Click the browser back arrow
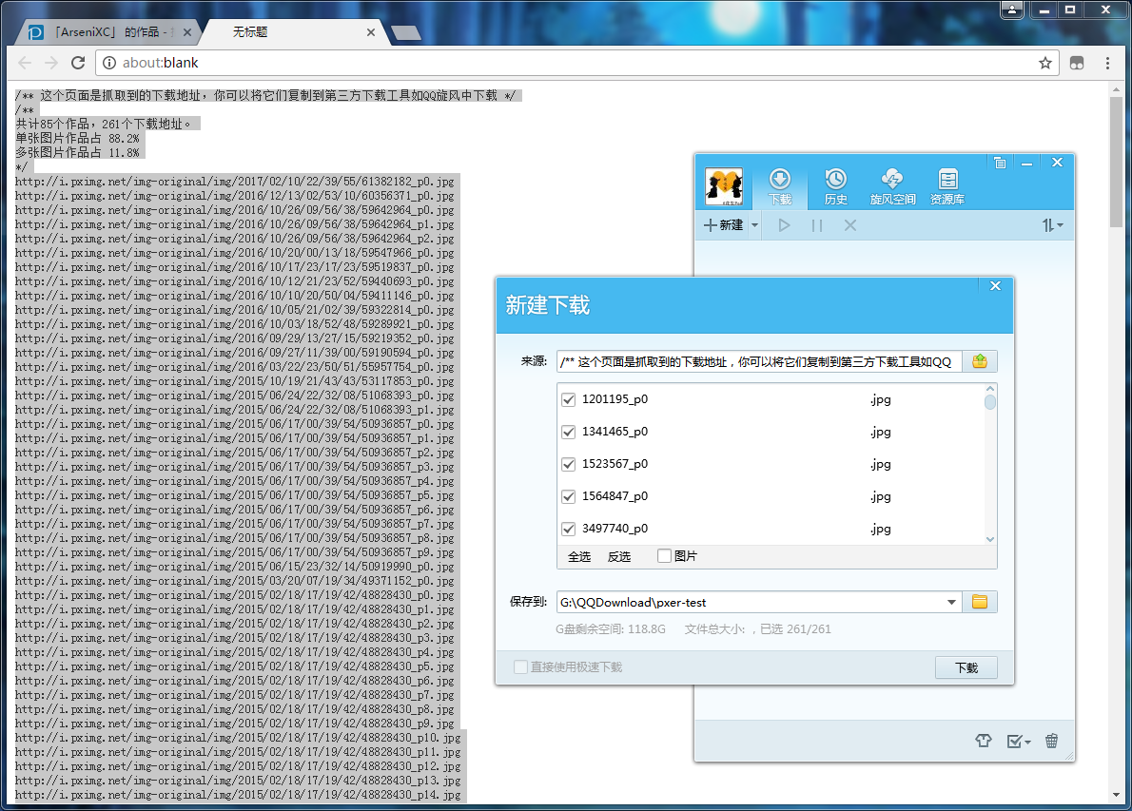Image resolution: width=1132 pixels, height=811 pixels. [25, 63]
